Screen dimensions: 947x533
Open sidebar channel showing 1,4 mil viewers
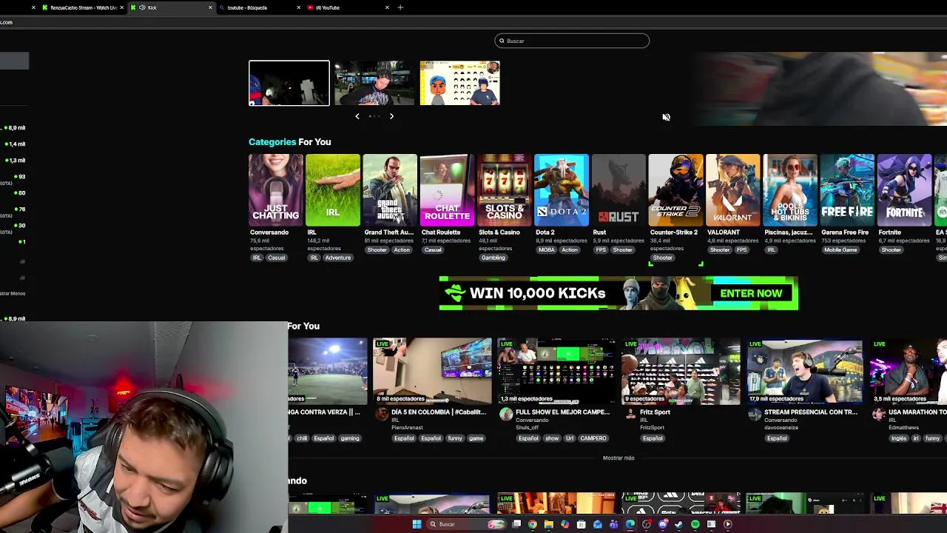pyautogui.click(x=14, y=144)
